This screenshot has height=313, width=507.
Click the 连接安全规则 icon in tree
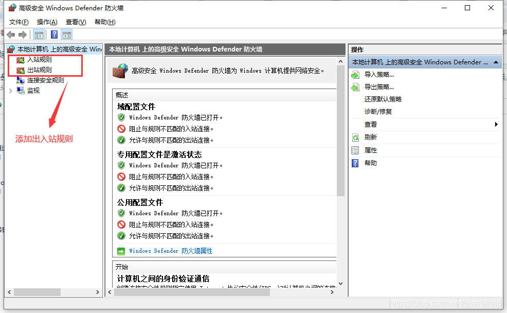(21, 80)
